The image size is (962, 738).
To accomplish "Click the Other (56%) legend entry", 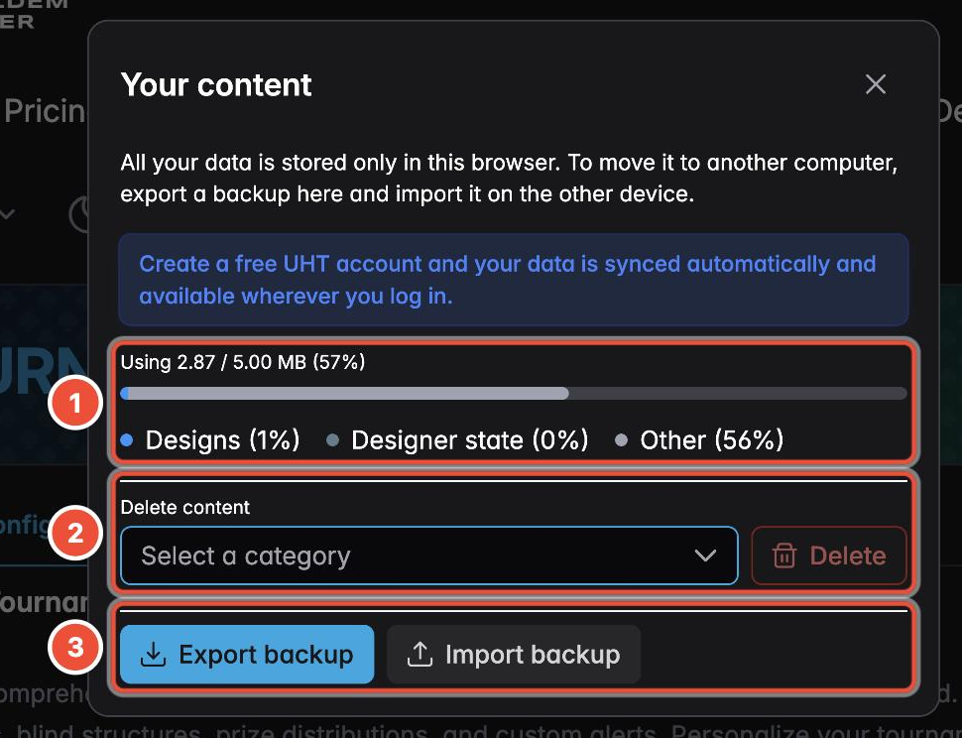I will [x=699, y=439].
